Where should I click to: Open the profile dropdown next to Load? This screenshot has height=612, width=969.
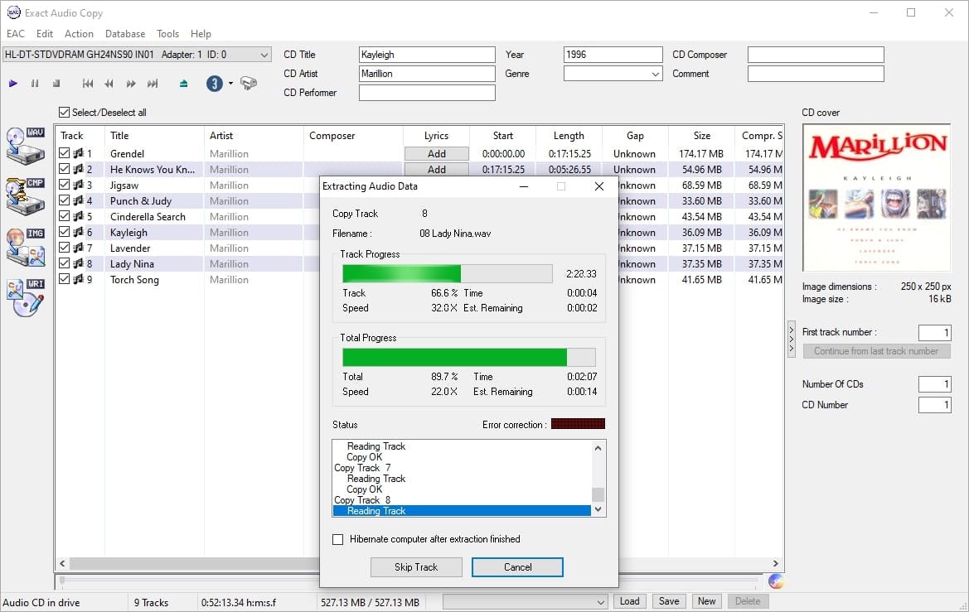pyautogui.click(x=600, y=602)
